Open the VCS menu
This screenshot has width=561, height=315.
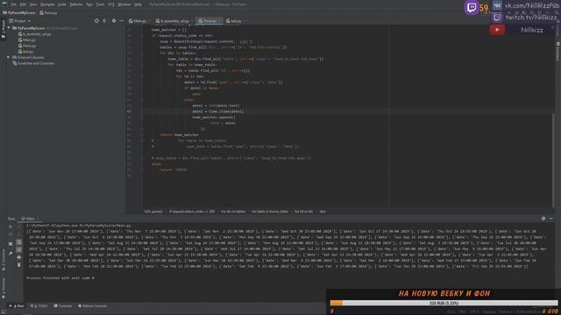[x=111, y=4]
